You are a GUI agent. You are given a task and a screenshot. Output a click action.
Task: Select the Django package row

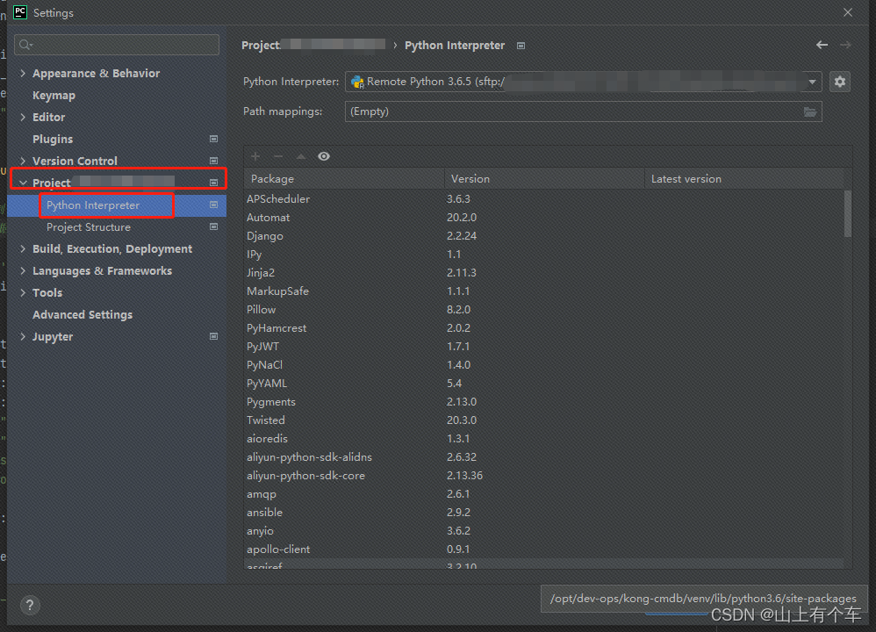click(544, 236)
